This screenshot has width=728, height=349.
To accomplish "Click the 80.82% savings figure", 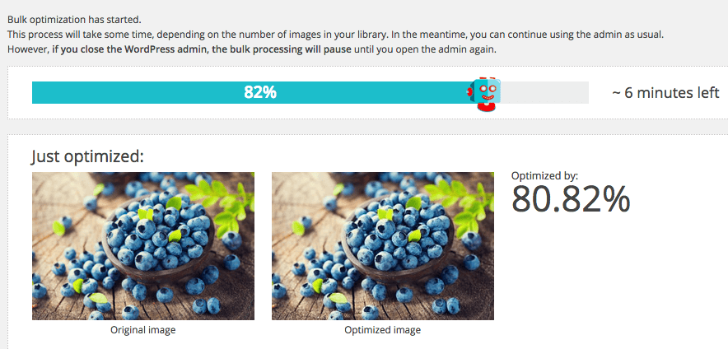I will pyautogui.click(x=571, y=199).
